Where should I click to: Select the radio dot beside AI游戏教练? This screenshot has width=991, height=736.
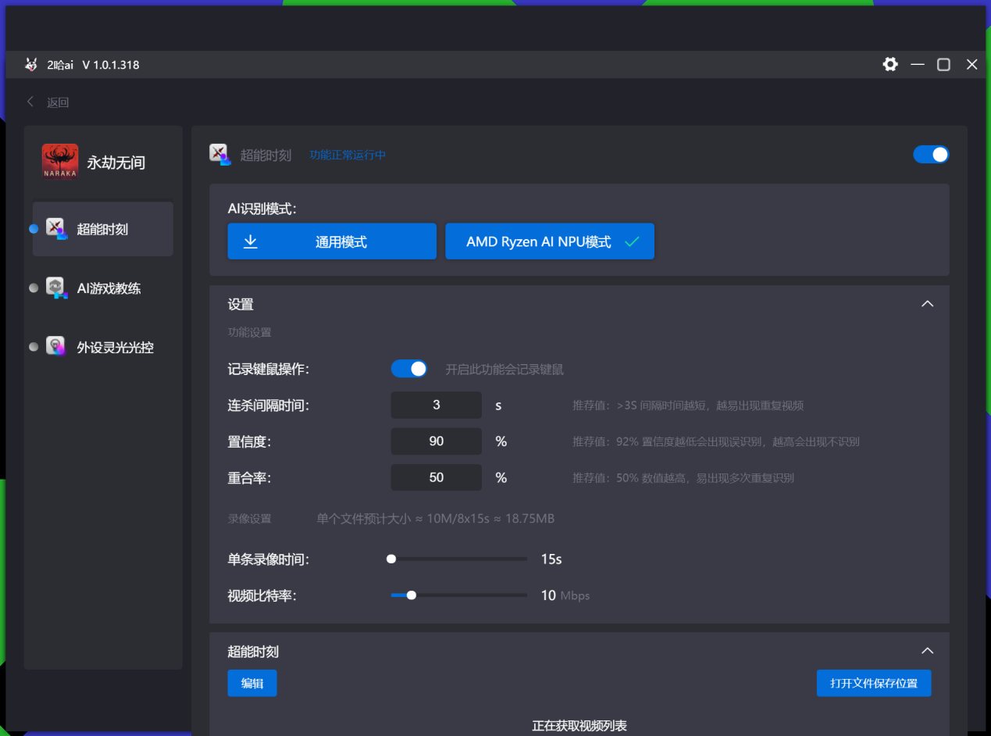tap(34, 288)
